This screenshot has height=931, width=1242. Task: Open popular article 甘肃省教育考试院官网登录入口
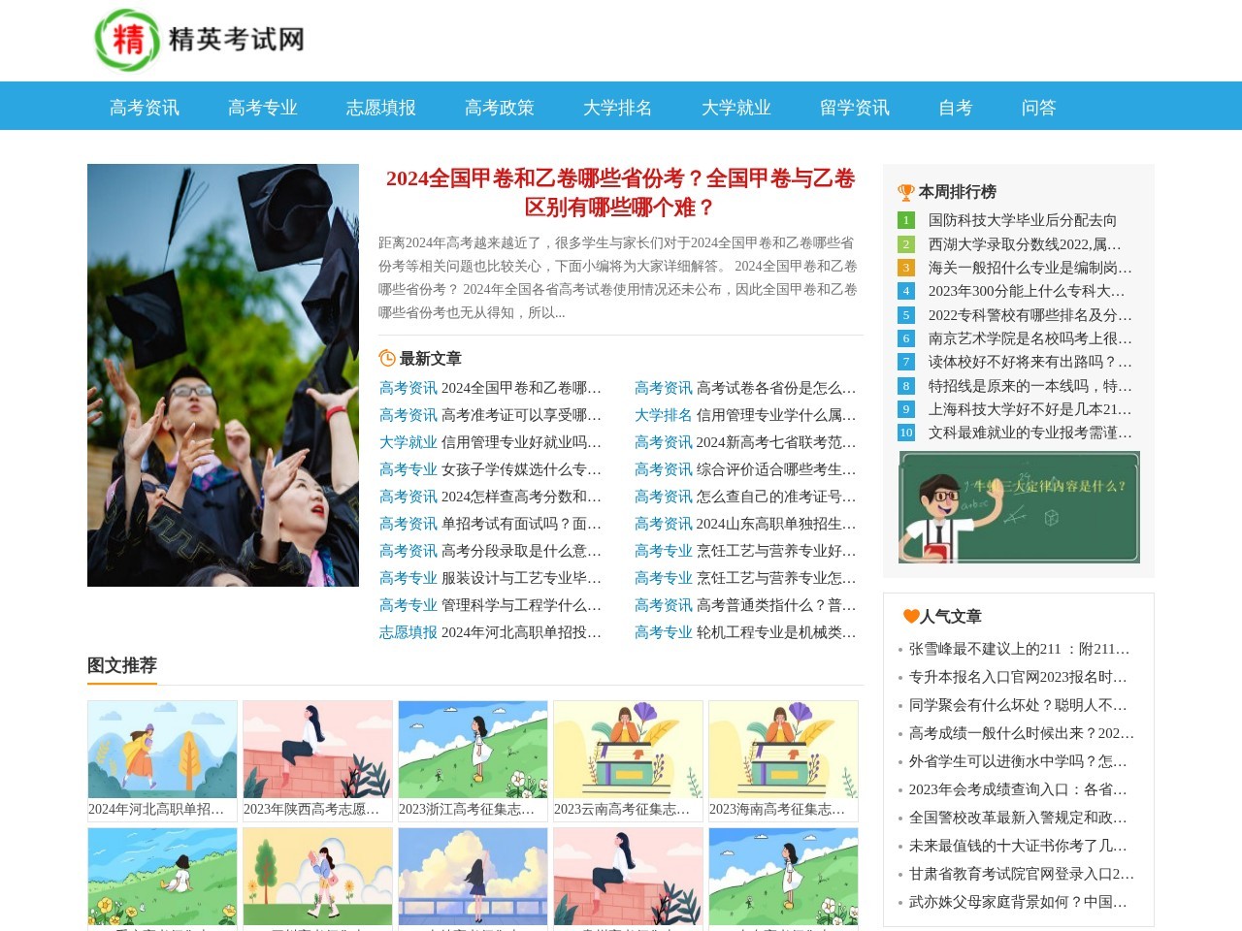[1022, 874]
